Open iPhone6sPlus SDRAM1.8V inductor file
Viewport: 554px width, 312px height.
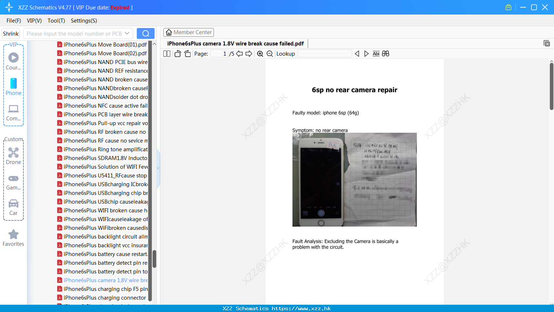[102, 158]
